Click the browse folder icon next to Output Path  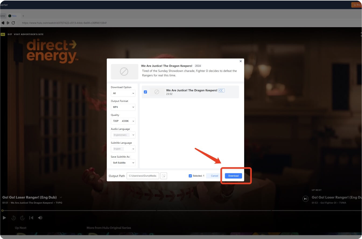(164, 176)
